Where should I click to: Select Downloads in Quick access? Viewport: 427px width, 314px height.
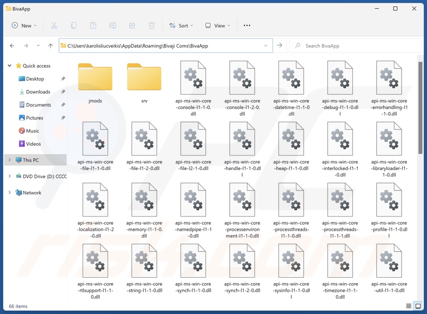coord(38,92)
